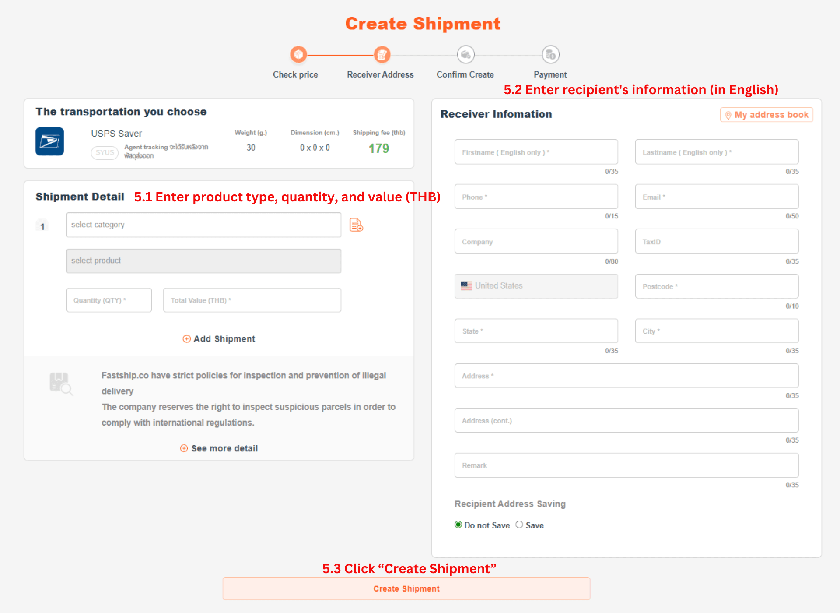
Task: Click the Receiver Address step icon
Action: [382, 55]
